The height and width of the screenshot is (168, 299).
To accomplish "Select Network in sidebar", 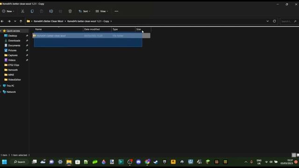I will click(x=11, y=92).
